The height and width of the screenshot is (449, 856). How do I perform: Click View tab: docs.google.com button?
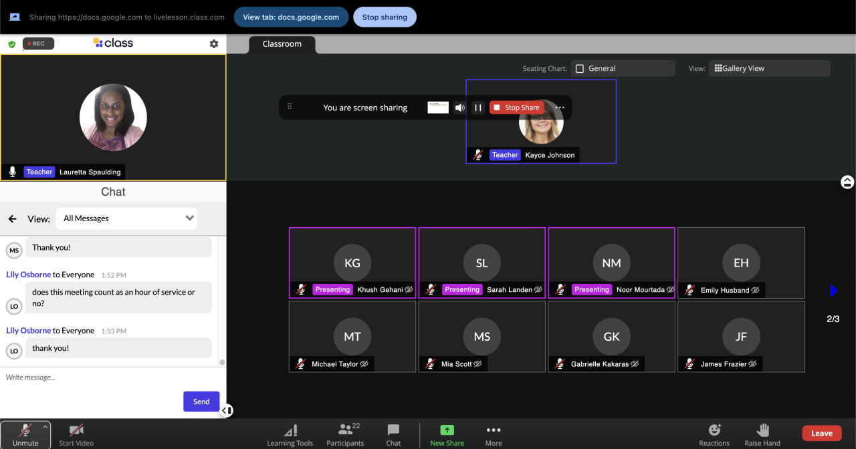point(291,17)
